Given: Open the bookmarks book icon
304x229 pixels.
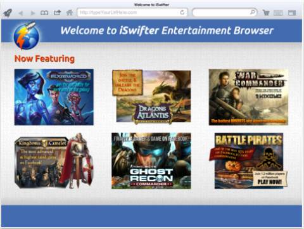Looking at the screenshot, I should pyautogui.click(x=44, y=13).
